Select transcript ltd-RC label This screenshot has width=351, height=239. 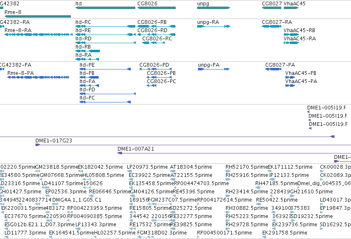pos(83,22)
